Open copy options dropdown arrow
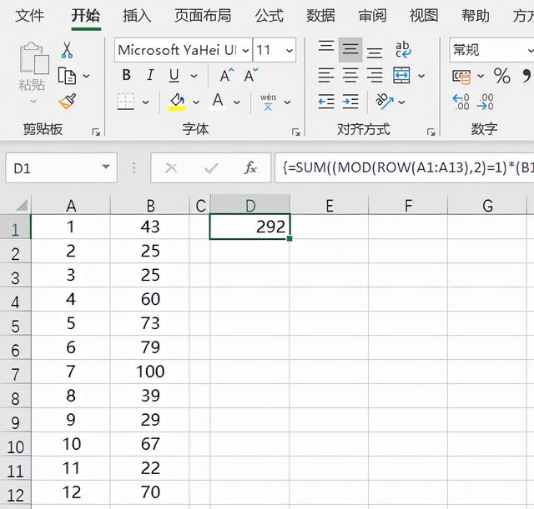 tap(87, 76)
